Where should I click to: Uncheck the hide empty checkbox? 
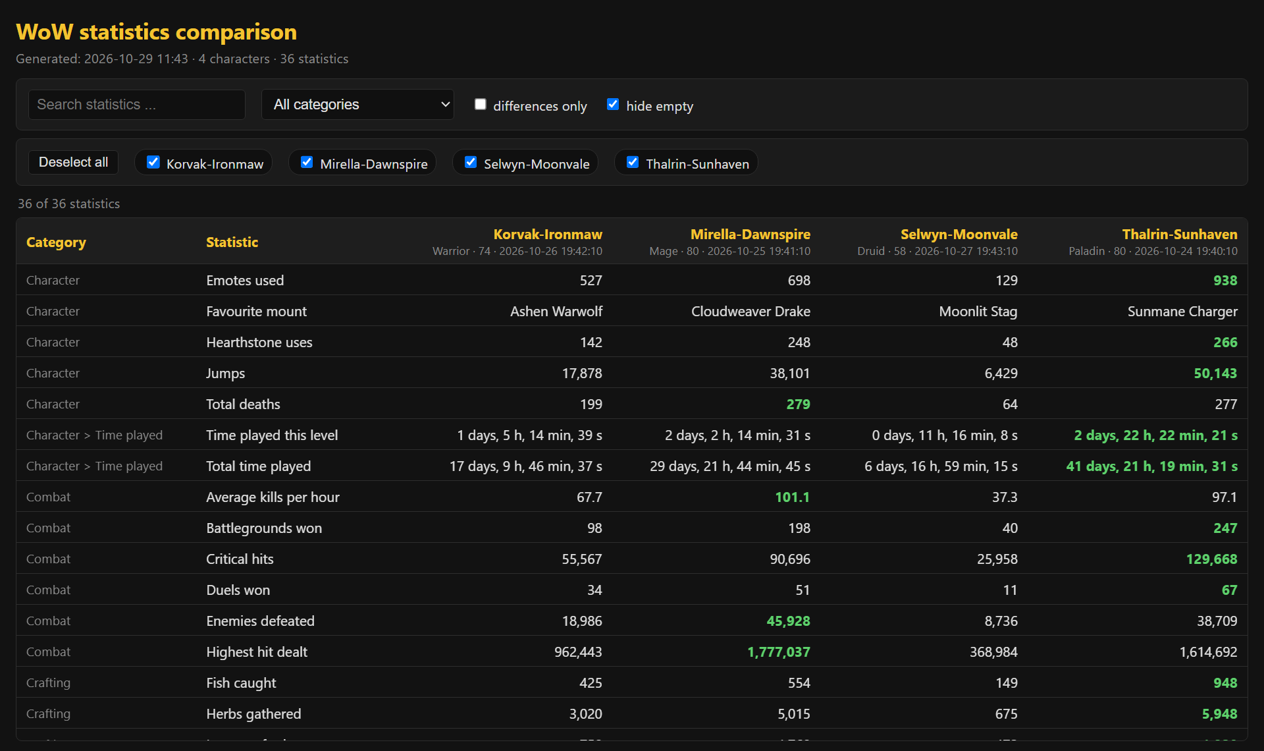click(x=613, y=105)
